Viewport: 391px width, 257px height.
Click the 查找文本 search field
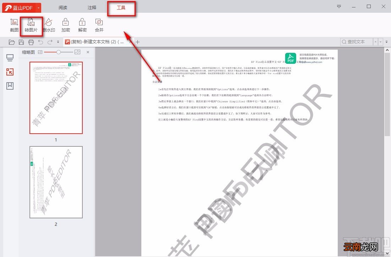click(x=356, y=42)
